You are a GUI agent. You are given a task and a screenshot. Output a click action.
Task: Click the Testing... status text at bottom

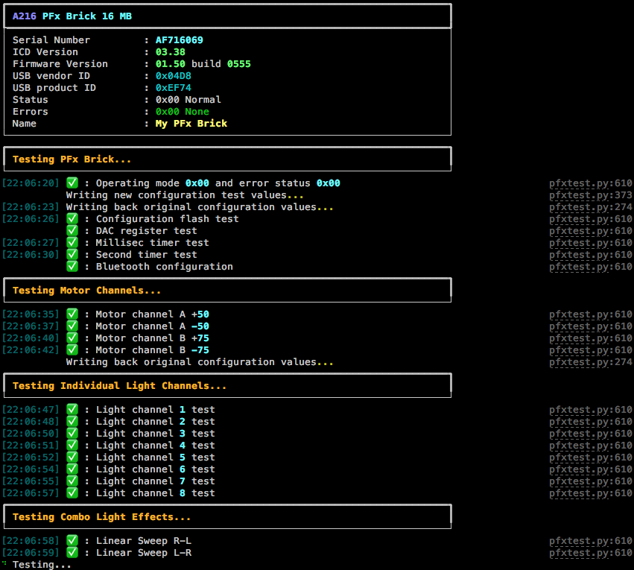tap(42, 564)
